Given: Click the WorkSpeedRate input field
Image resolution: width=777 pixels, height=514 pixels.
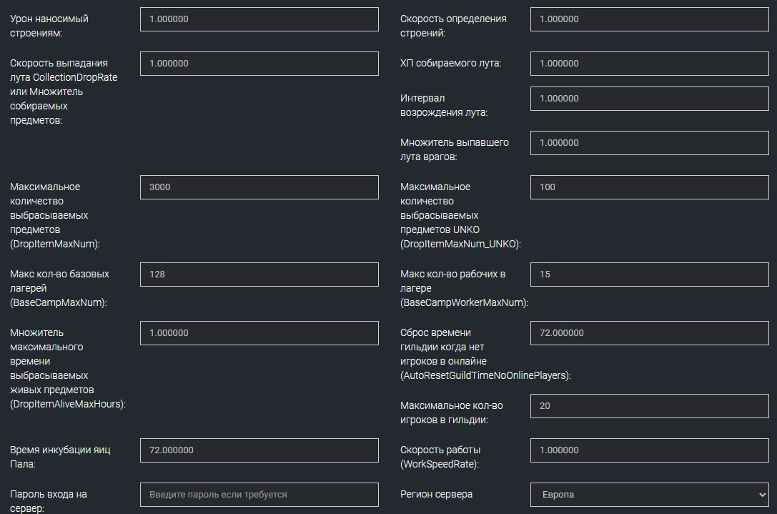Looking at the screenshot, I should click(x=649, y=450).
